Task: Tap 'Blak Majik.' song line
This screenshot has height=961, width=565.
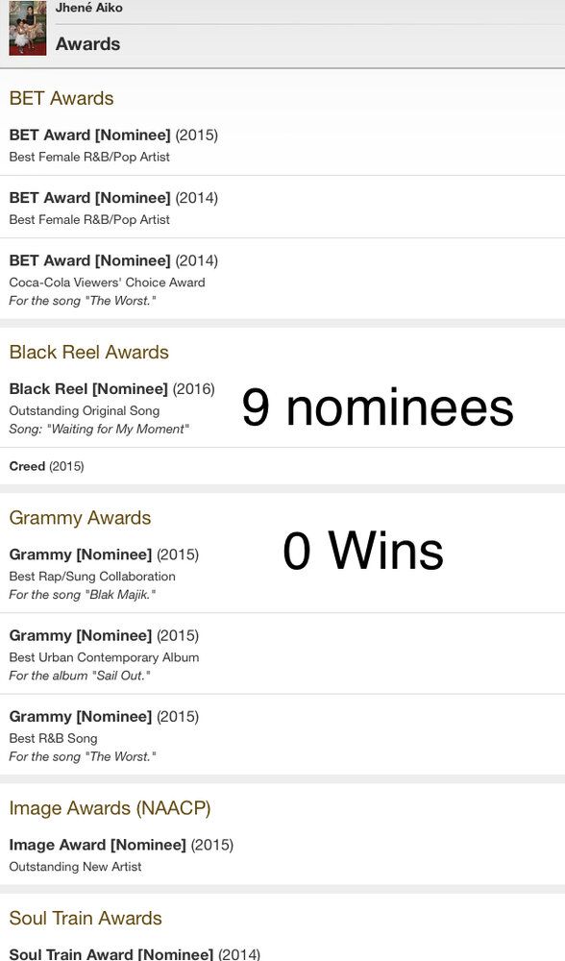Action: coord(82,595)
